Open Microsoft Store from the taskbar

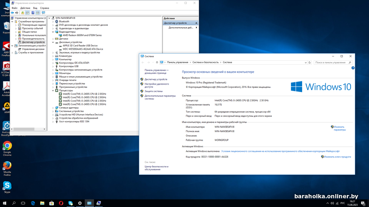(x=52, y=203)
